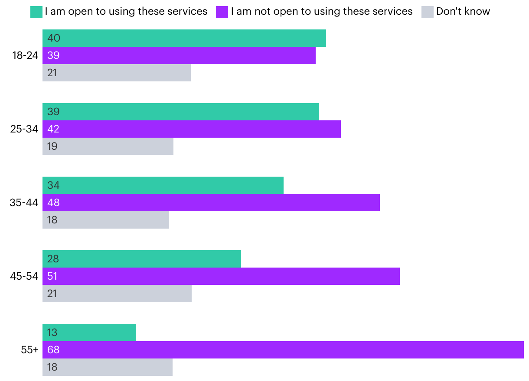Screen dimensions: 529x381
Task: Click the green legend color swatch
Action: coord(36,12)
